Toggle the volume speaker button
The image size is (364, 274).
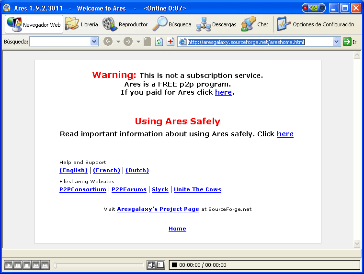click(x=151, y=265)
